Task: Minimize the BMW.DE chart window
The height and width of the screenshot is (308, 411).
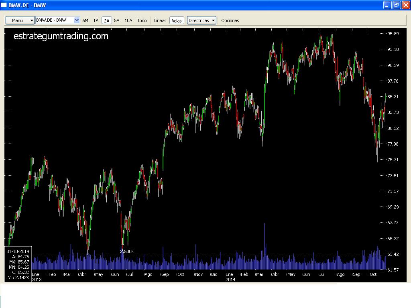Action: (387, 5)
